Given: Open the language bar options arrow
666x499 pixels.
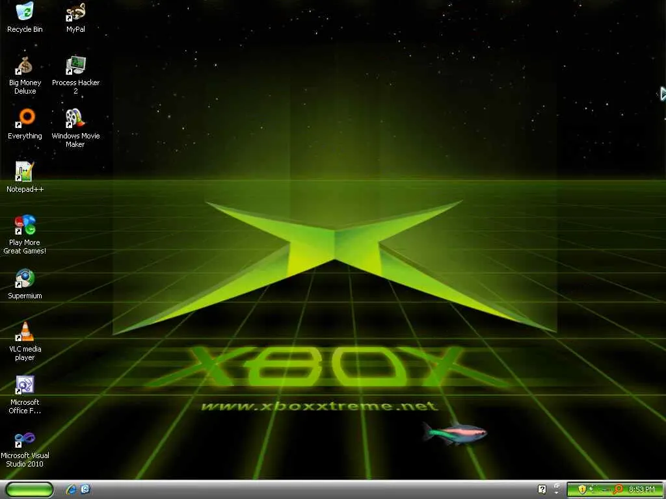Looking at the screenshot, I should [x=557, y=492].
